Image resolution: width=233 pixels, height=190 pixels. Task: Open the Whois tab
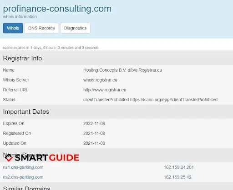click(x=13, y=28)
